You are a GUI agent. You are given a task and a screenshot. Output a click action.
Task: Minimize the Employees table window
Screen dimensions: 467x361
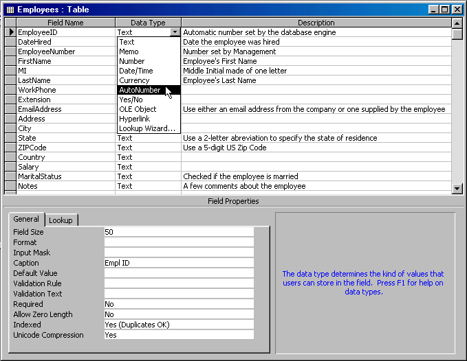coord(433,10)
